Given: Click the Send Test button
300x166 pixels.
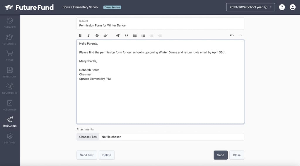Looking at the screenshot, I should [87, 155].
